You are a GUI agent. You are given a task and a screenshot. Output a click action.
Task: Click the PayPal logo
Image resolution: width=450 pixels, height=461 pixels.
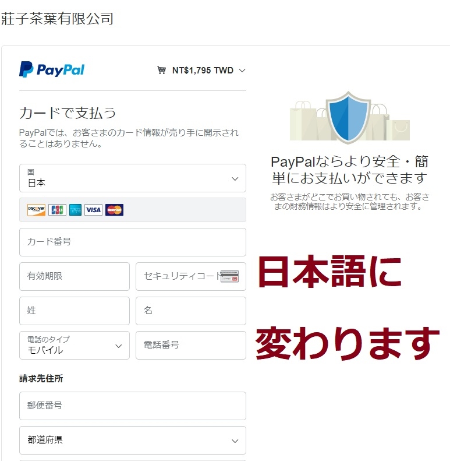tap(52, 70)
